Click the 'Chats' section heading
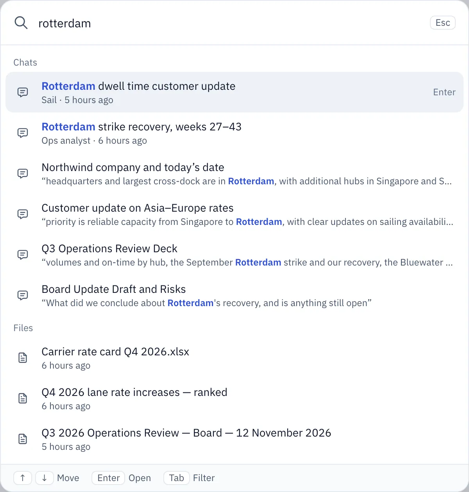 click(25, 62)
